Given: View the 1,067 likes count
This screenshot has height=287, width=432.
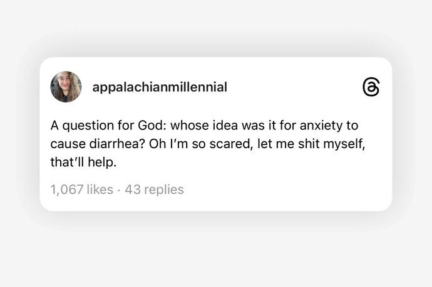Looking at the screenshot, I should coord(82,189).
